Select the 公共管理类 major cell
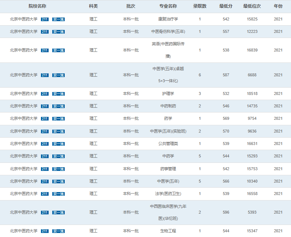The width and height of the screenshot is (291, 237). [x=168, y=144]
